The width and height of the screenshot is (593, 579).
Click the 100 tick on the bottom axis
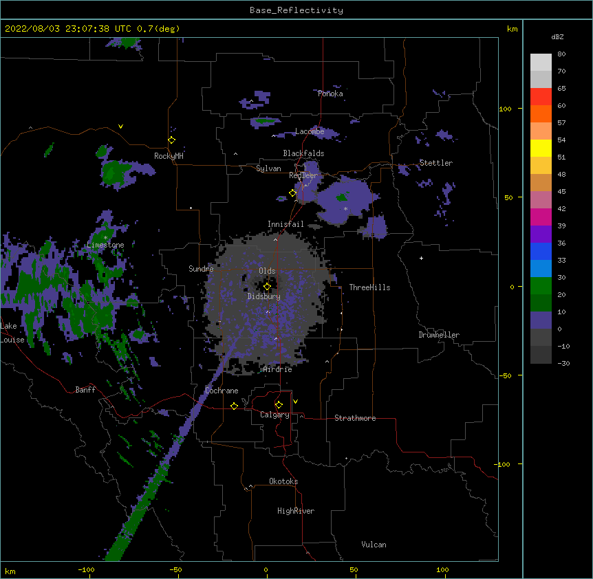[442, 569]
